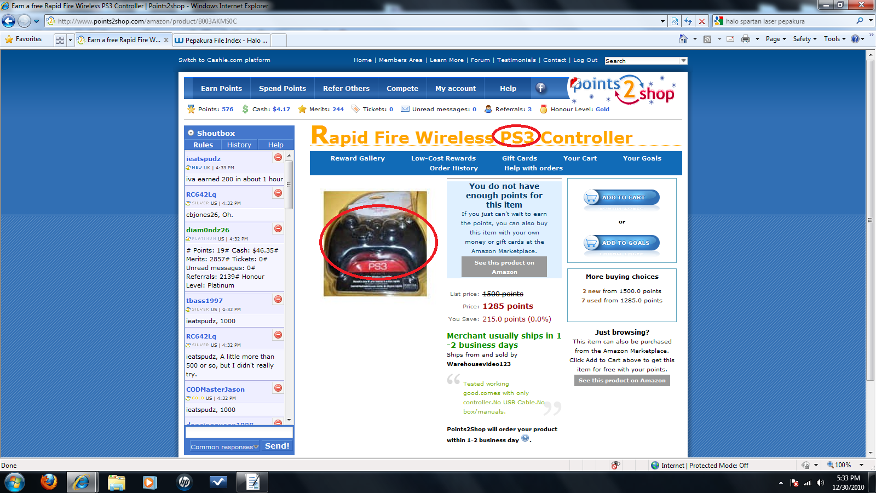Viewport: 876px width, 493px height.
Task: Switch to the Pepakura File Index tab
Action: [x=221, y=40]
